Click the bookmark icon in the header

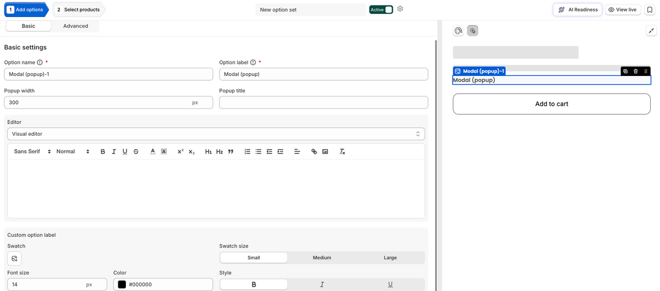tap(650, 10)
